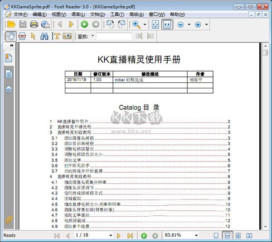This screenshot has height=242, width=272.
Task: Switch to continuous facing layout in status bar
Action: click(238, 236)
